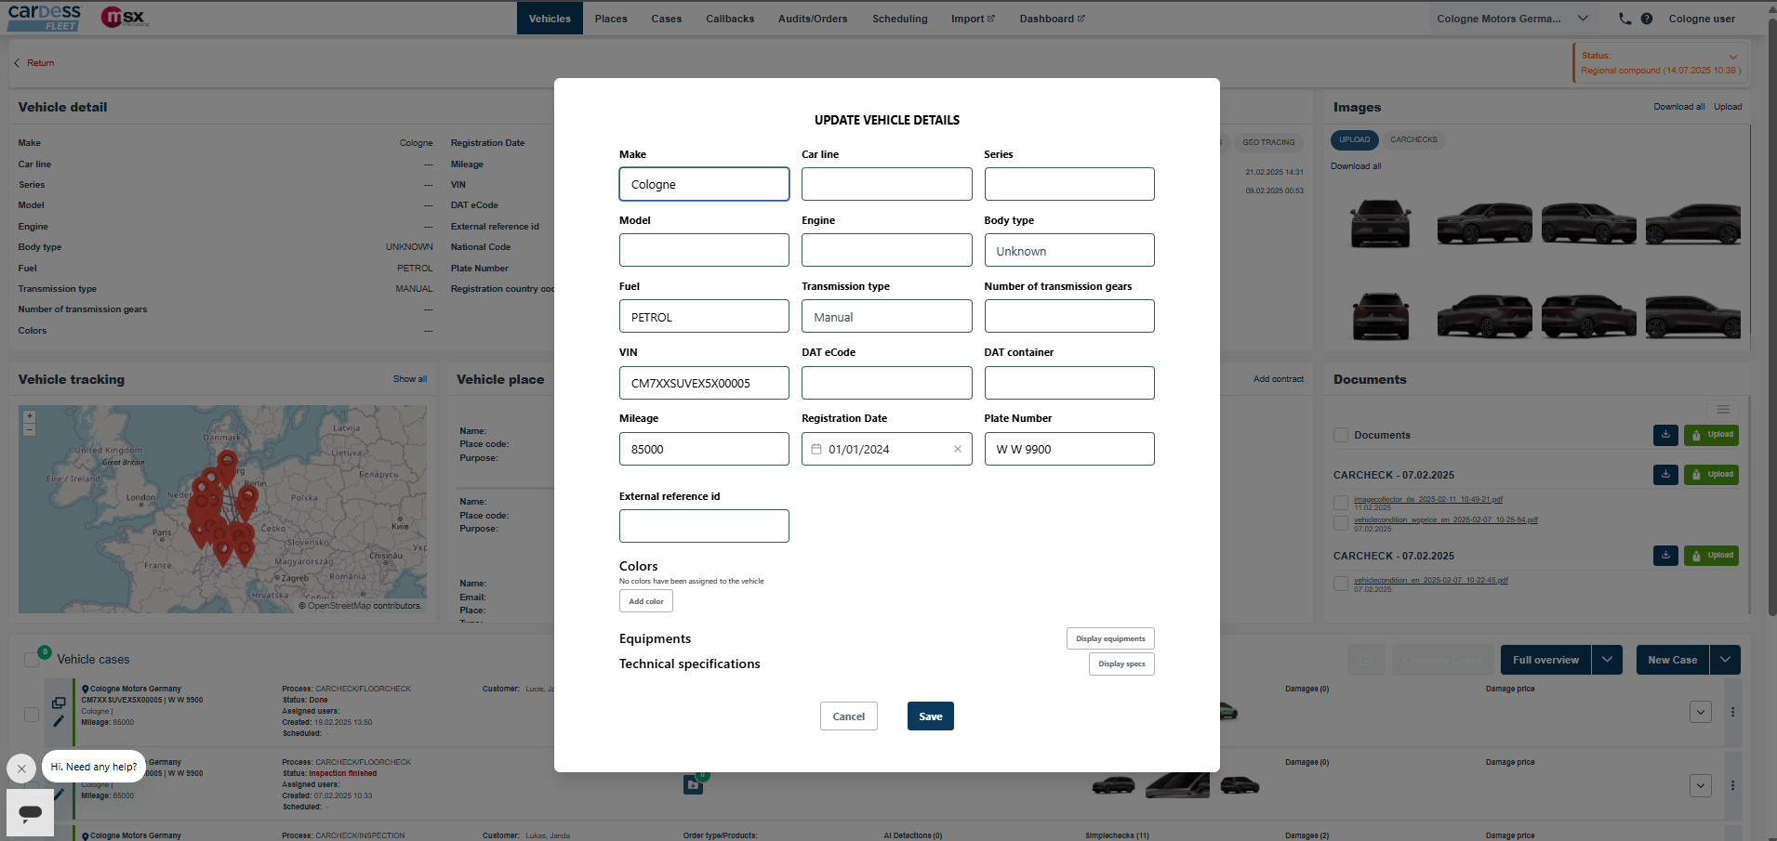Image resolution: width=1777 pixels, height=841 pixels.
Task: Open the help question mark icon
Action: [1647, 19]
